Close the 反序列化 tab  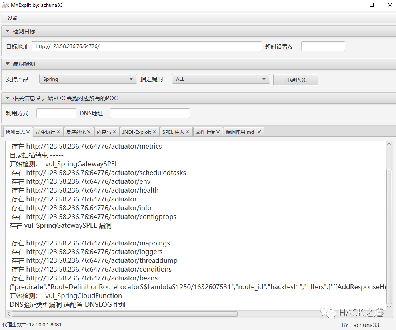click(89, 132)
